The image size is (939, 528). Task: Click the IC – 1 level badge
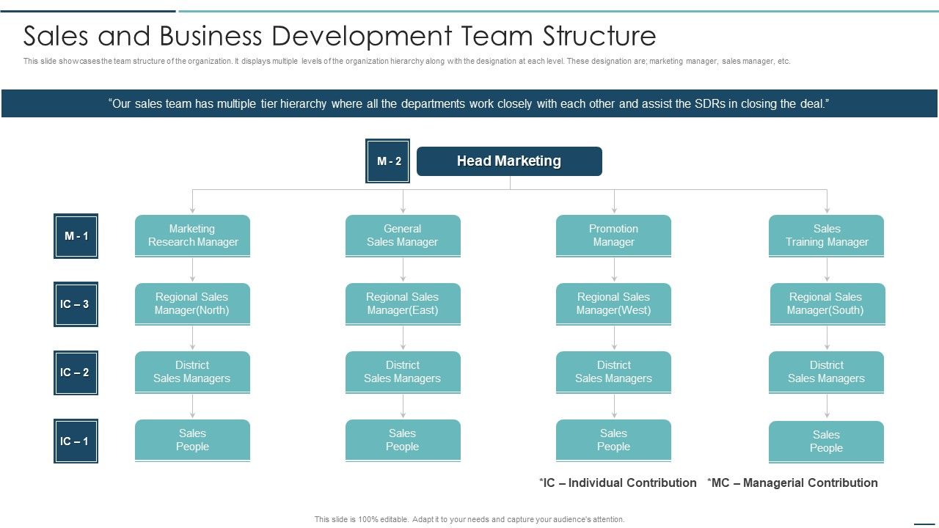[76, 441]
